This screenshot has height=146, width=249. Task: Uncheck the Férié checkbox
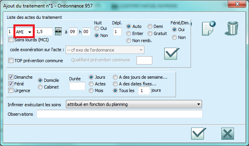point(11,84)
